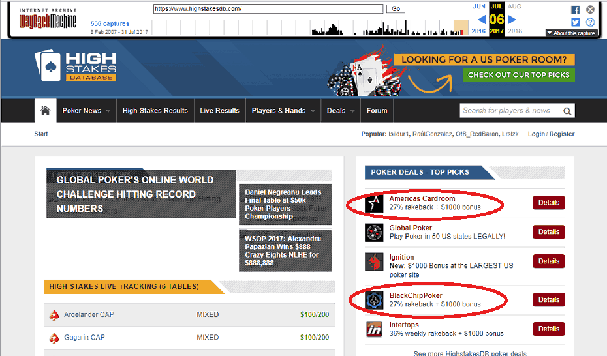Screen dimensions: 607x356
Task: Open the 536 captures link
Action: pos(110,23)
